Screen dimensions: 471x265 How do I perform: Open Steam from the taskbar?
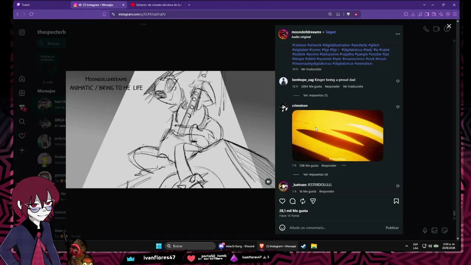(x=304, y=246)
